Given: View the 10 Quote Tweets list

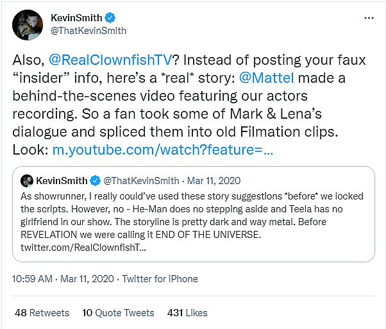Looking at the screenshot, I should point(118,313).
